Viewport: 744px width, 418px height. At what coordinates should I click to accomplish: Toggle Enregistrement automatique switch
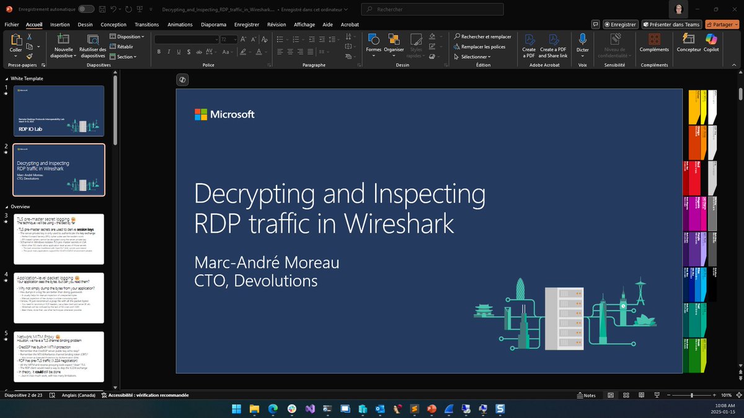click(x=86, y=9)
